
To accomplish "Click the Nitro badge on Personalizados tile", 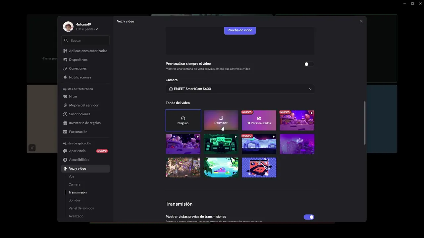I will pyautogui.click(x=248, y=123).
